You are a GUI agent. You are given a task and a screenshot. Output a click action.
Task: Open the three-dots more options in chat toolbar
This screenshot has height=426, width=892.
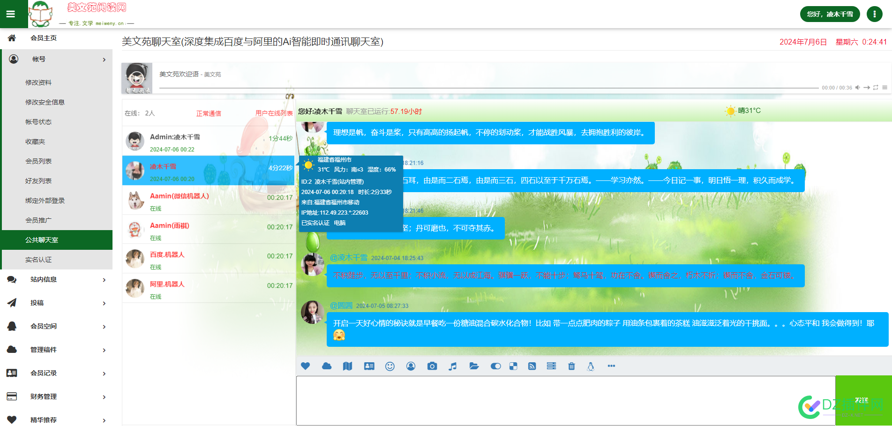(x=611, y=366)
